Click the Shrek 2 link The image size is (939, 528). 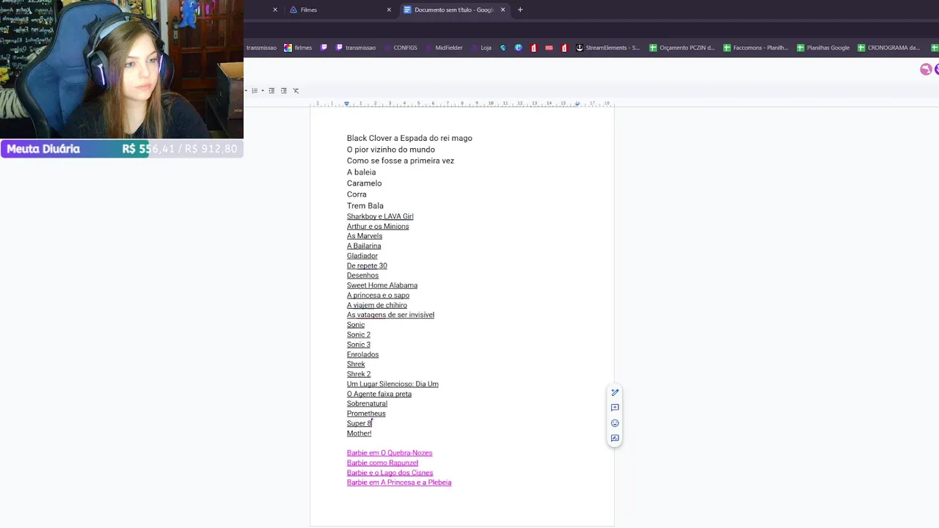359,374
